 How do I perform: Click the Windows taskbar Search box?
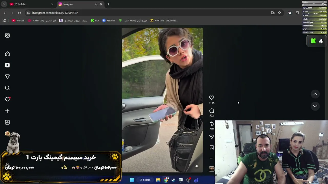(145, 180)
